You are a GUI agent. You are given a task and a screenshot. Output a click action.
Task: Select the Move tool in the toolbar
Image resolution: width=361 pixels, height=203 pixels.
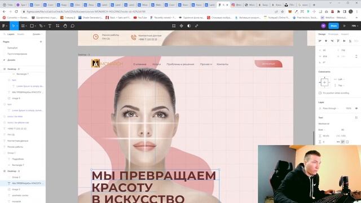click(x=14, y=26)
